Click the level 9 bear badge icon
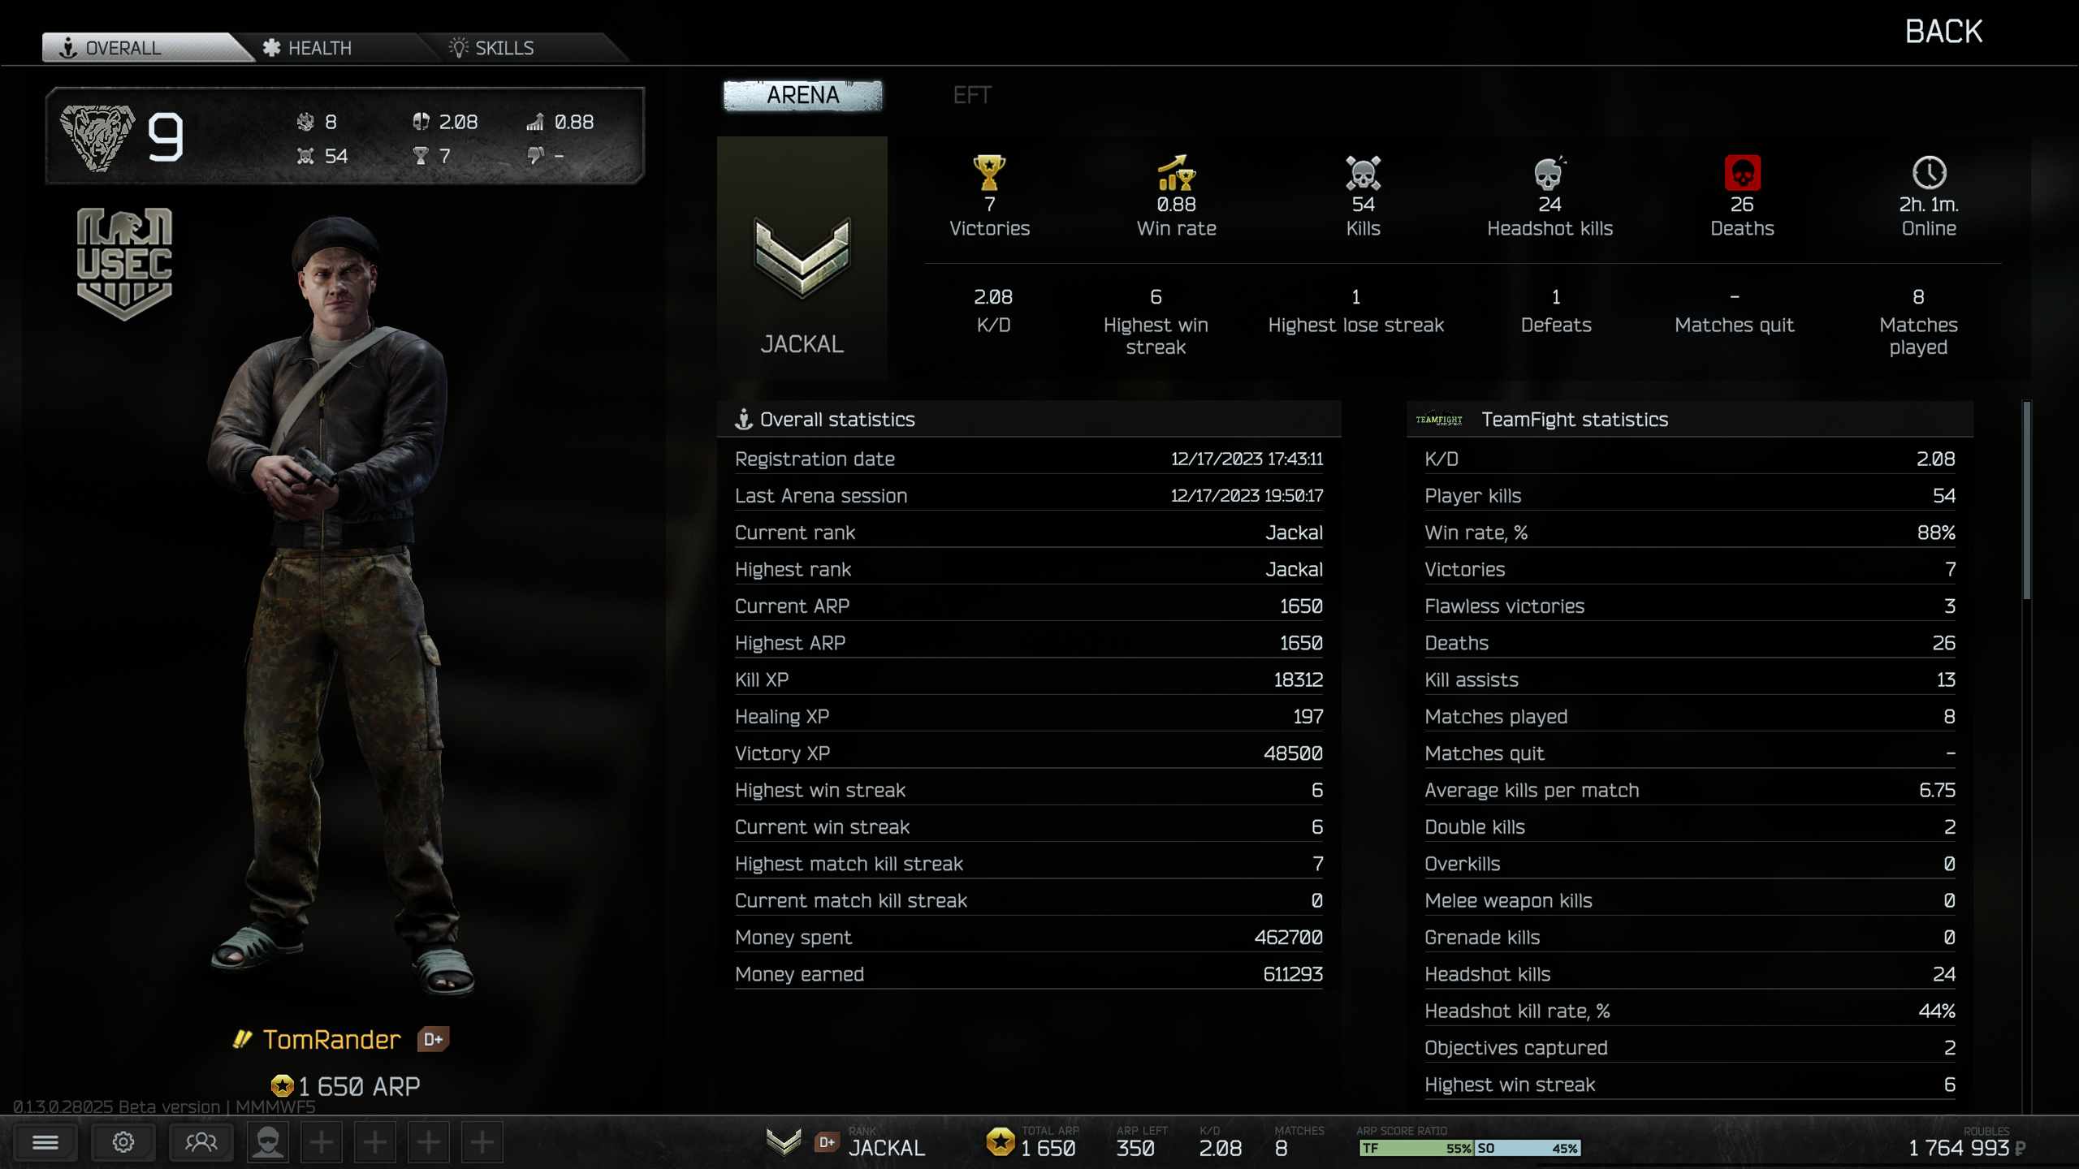Image resolution: width=2079 pixels, height=1169 pixels. [97, 138]
